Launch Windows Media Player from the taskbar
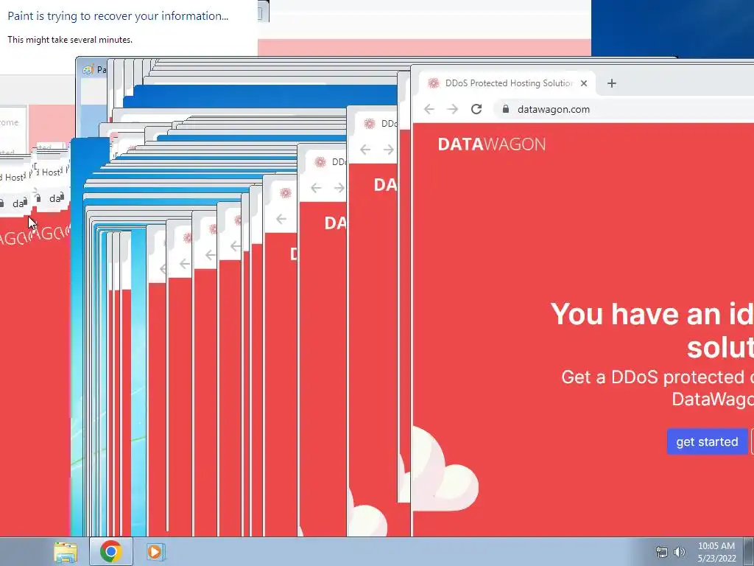This screenshot has width=754, height=566. point(155,551)
